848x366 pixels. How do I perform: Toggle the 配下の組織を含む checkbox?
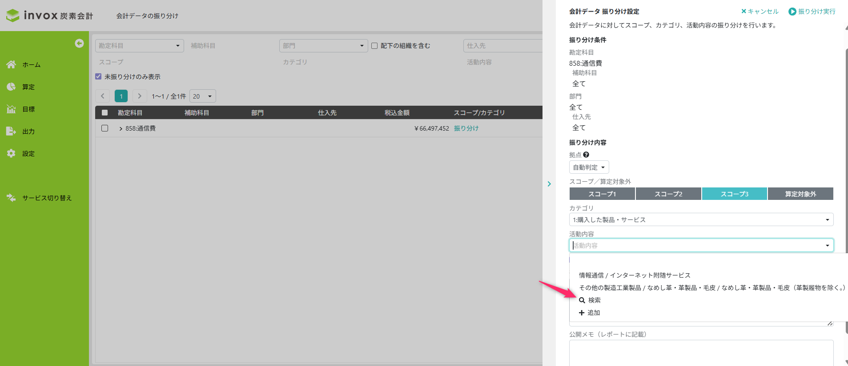[x=374, y=46]
